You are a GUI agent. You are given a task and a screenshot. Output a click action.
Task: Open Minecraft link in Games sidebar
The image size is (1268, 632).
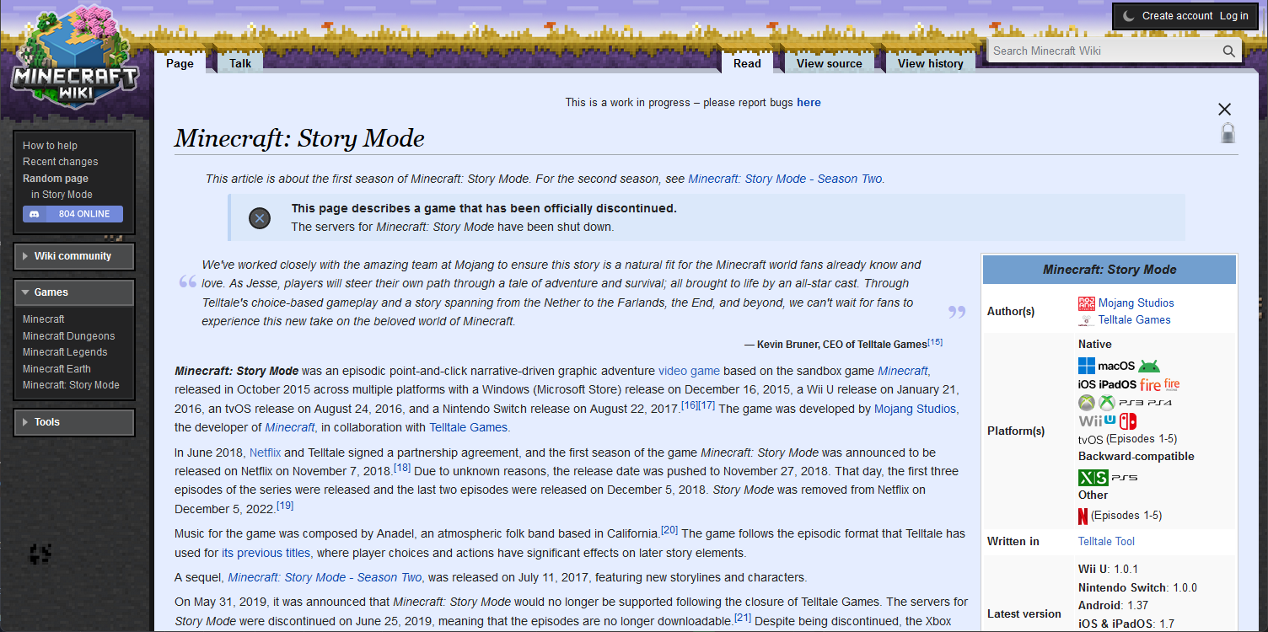(44, 319)
